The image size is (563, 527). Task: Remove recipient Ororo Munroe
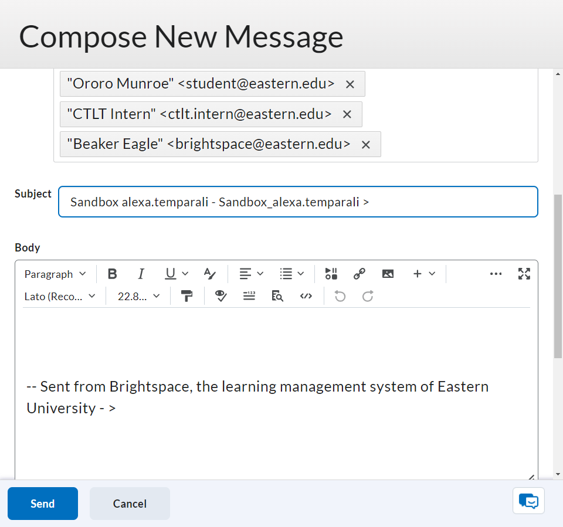(350, 84)
